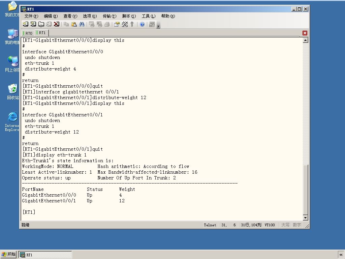Click the '[RT1]display eth-trunk 1' command line
The image size is (345, 259).
click(54, 155)
